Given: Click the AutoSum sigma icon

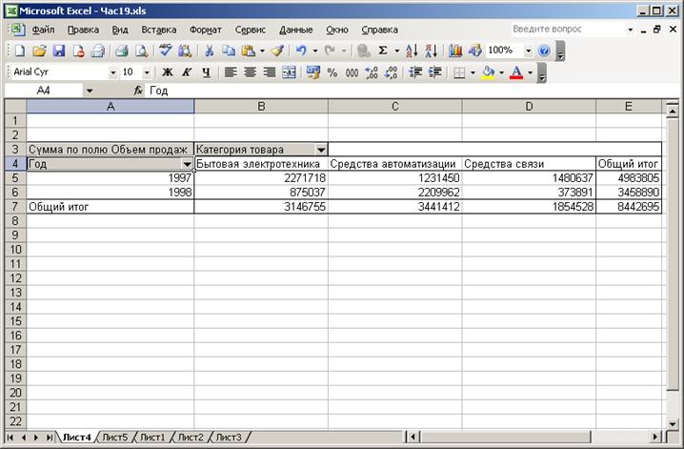Looking at the screenshot, I should (383, 51).
